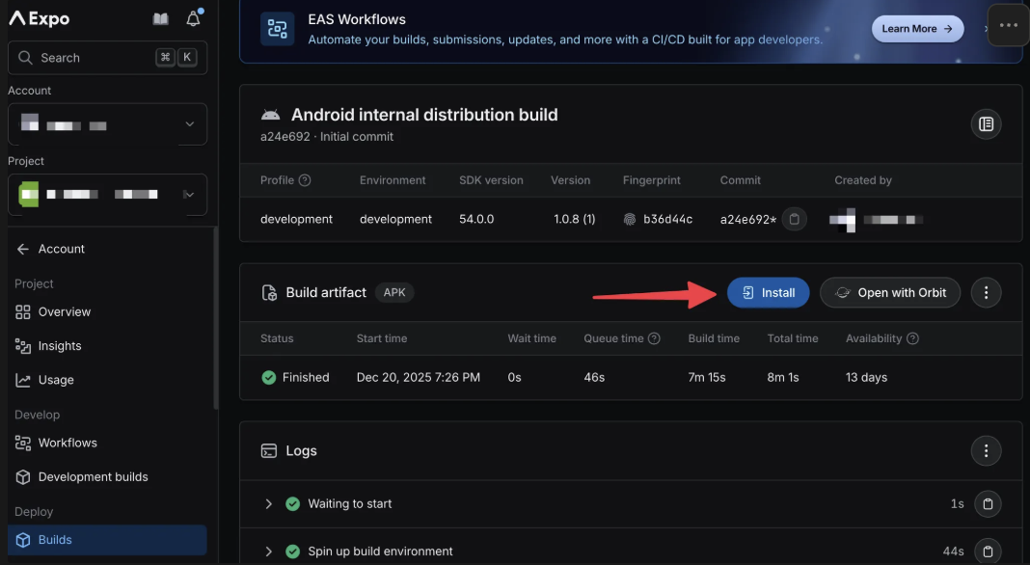Click the Insights sidebar icon
This screenshot has width=1030, height=565.
pyautogui.click(x=23, y=346)
